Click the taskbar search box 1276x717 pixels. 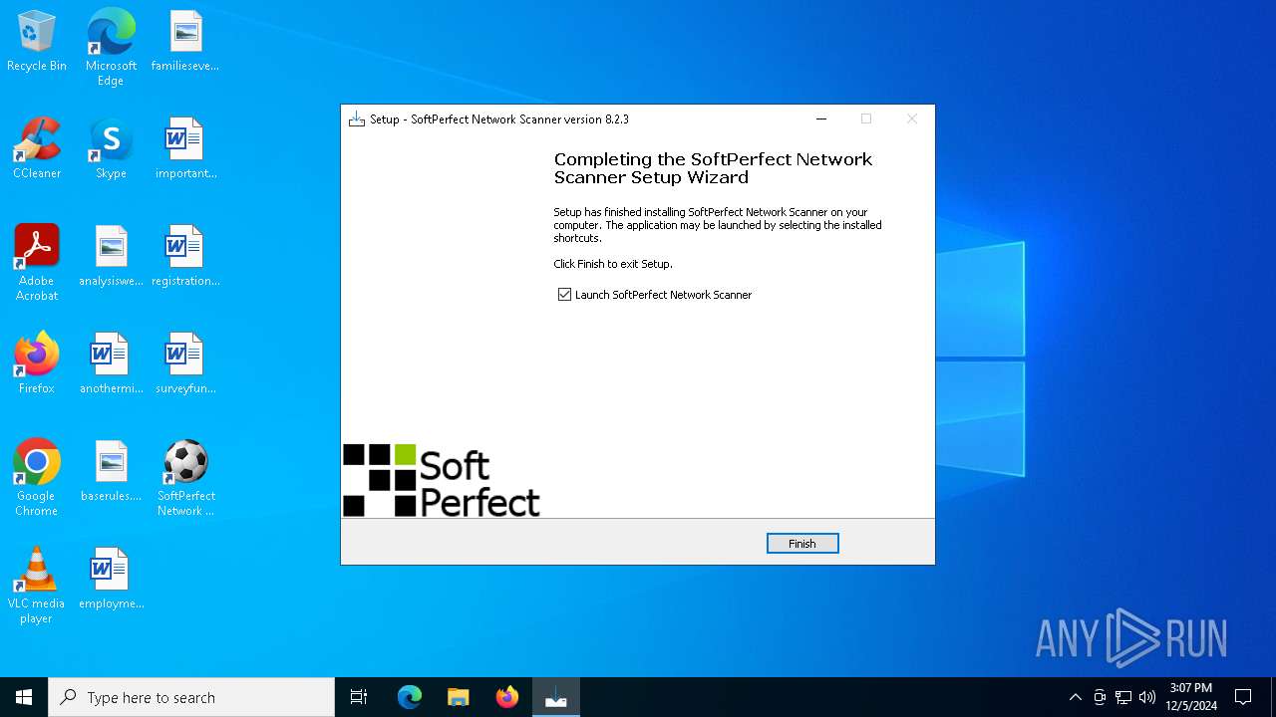[x=191, y=697]
